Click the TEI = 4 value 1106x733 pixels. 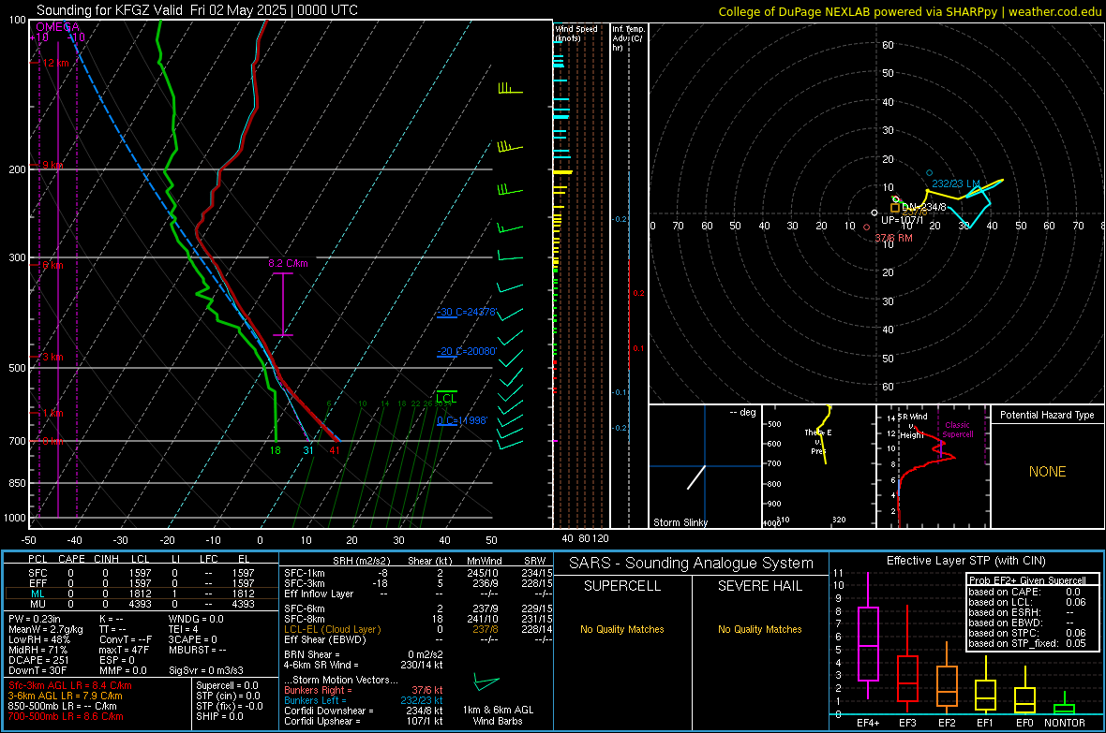(184, 629)
